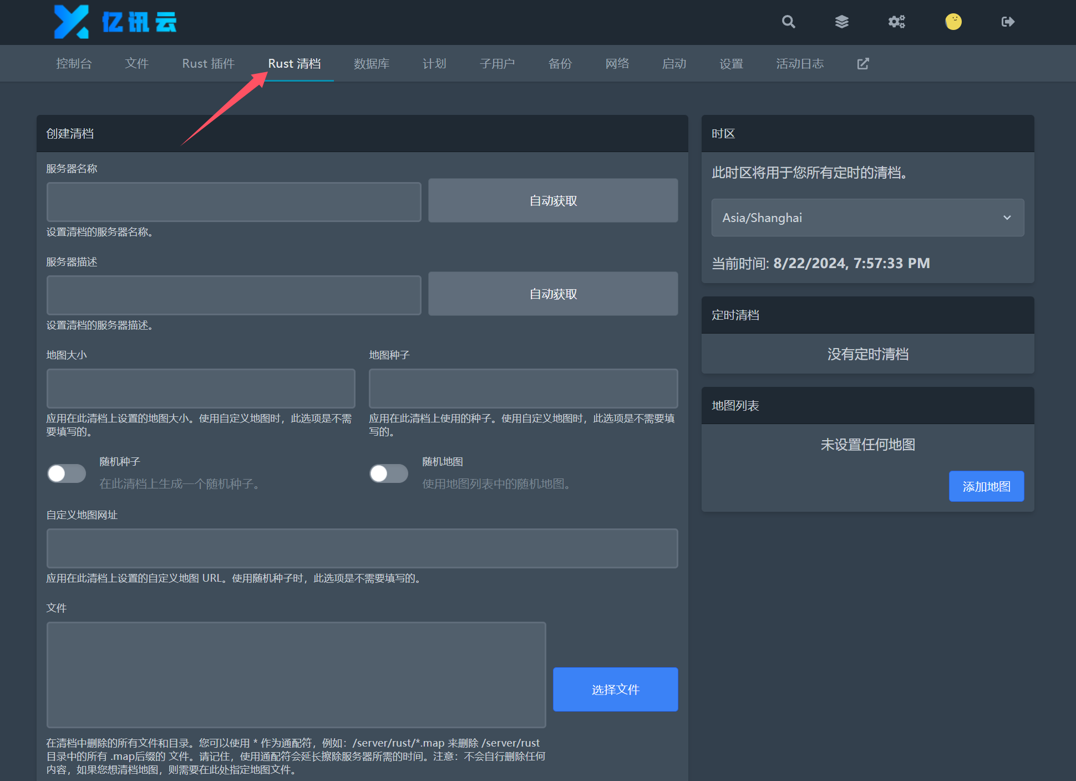
Task: Click 未设置任何地图 text
Action: click(867, 445)
